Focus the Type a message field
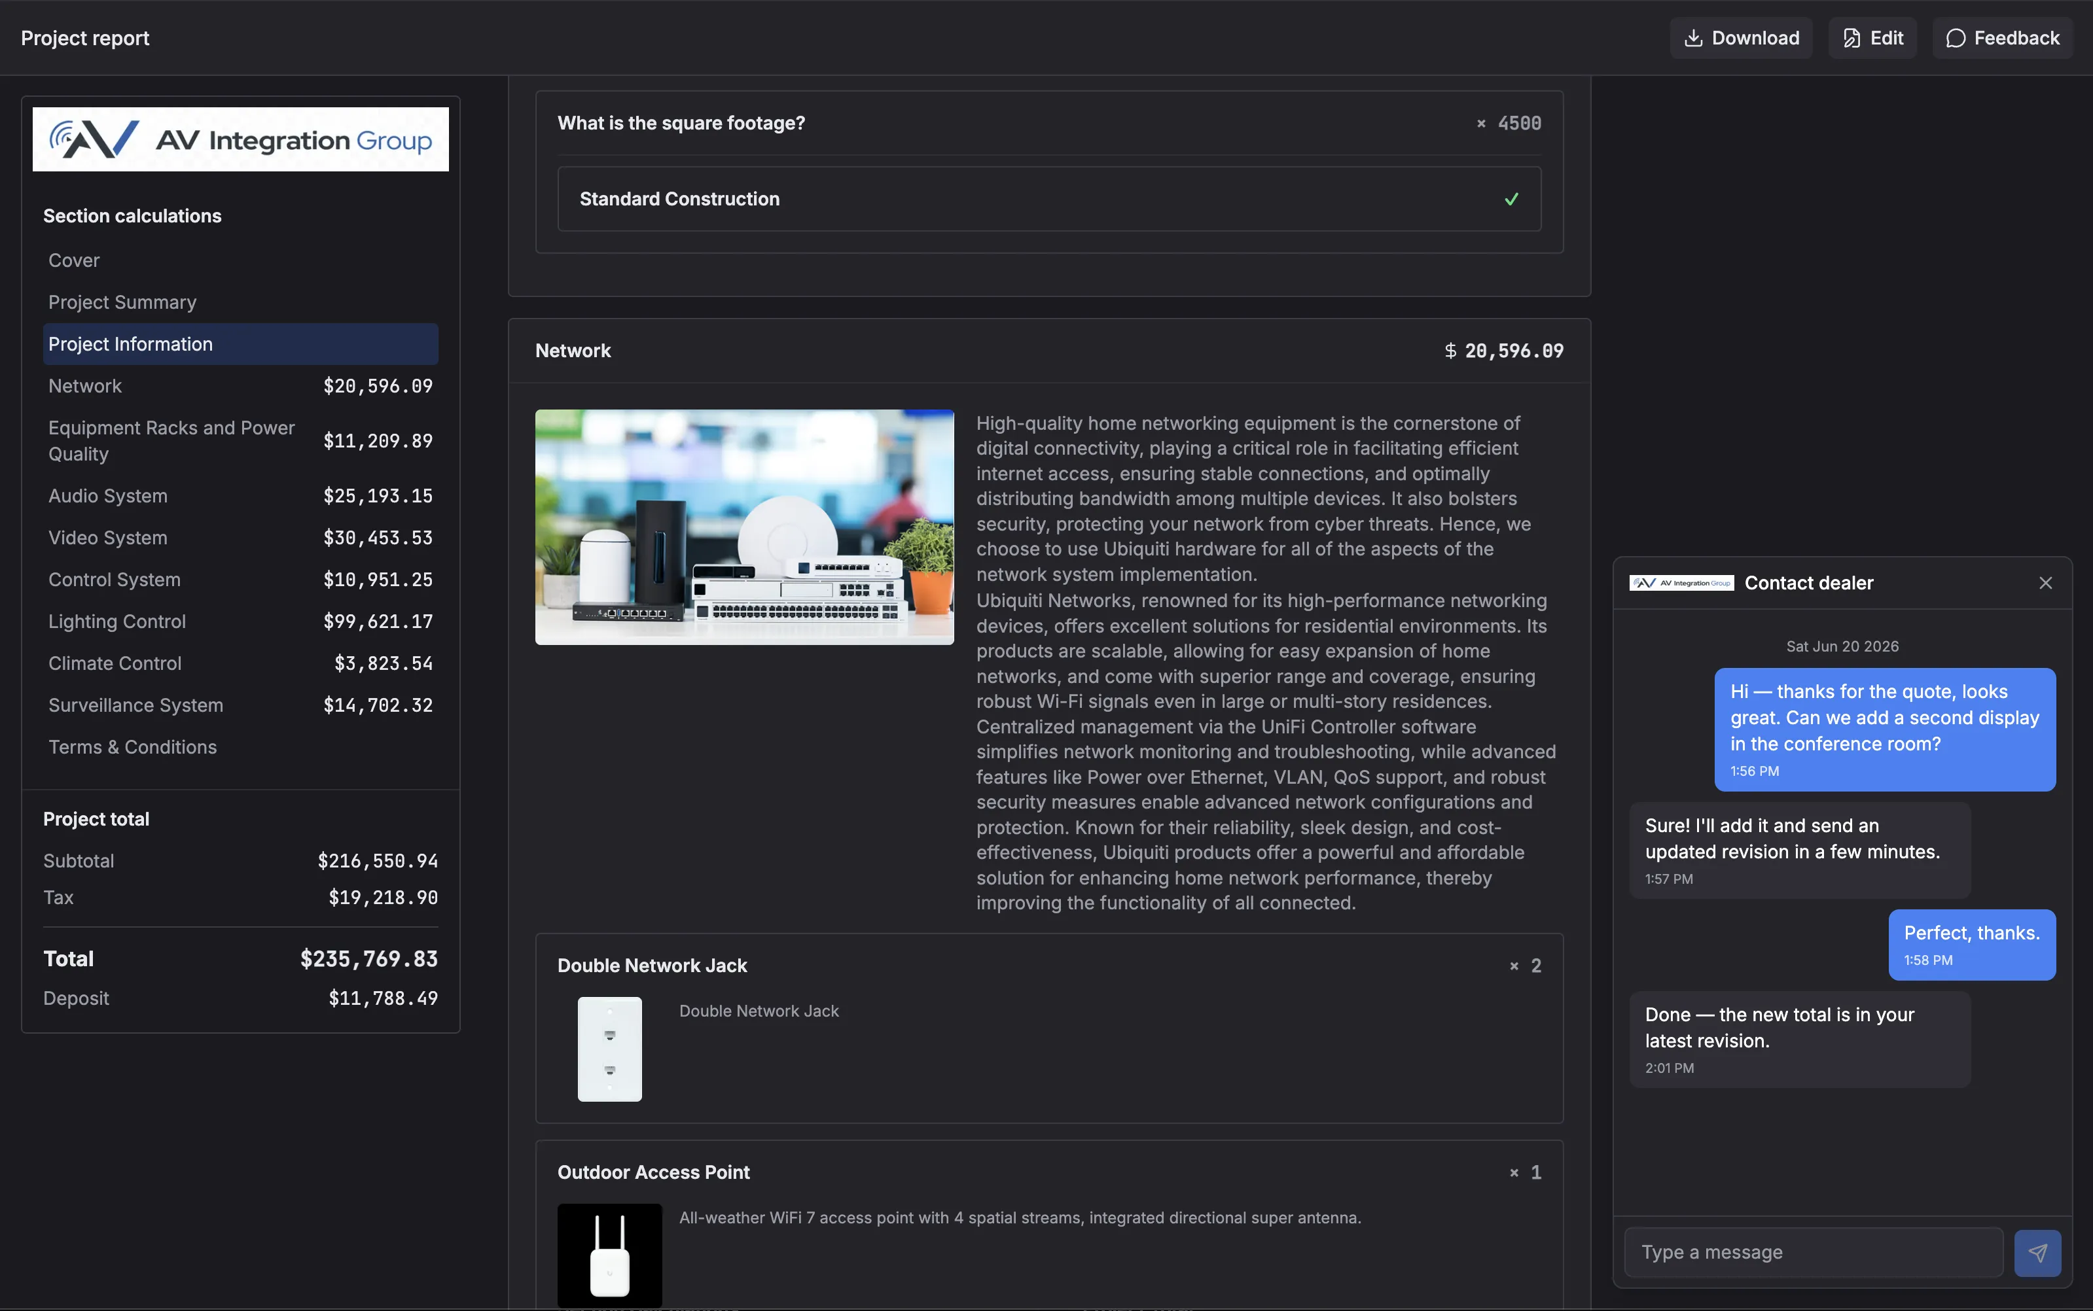The width and height of the screenshot is (2093, 1311). 1813,1252
